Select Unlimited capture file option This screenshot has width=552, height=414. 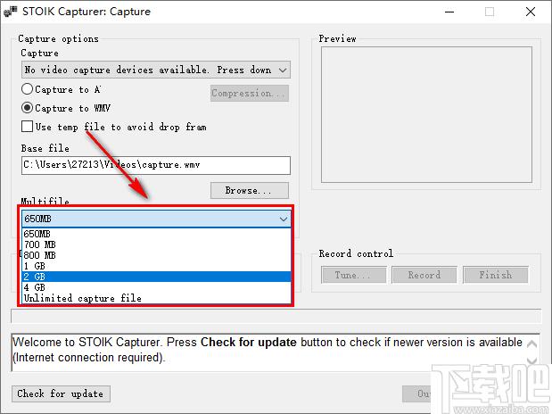pos(157,298)
